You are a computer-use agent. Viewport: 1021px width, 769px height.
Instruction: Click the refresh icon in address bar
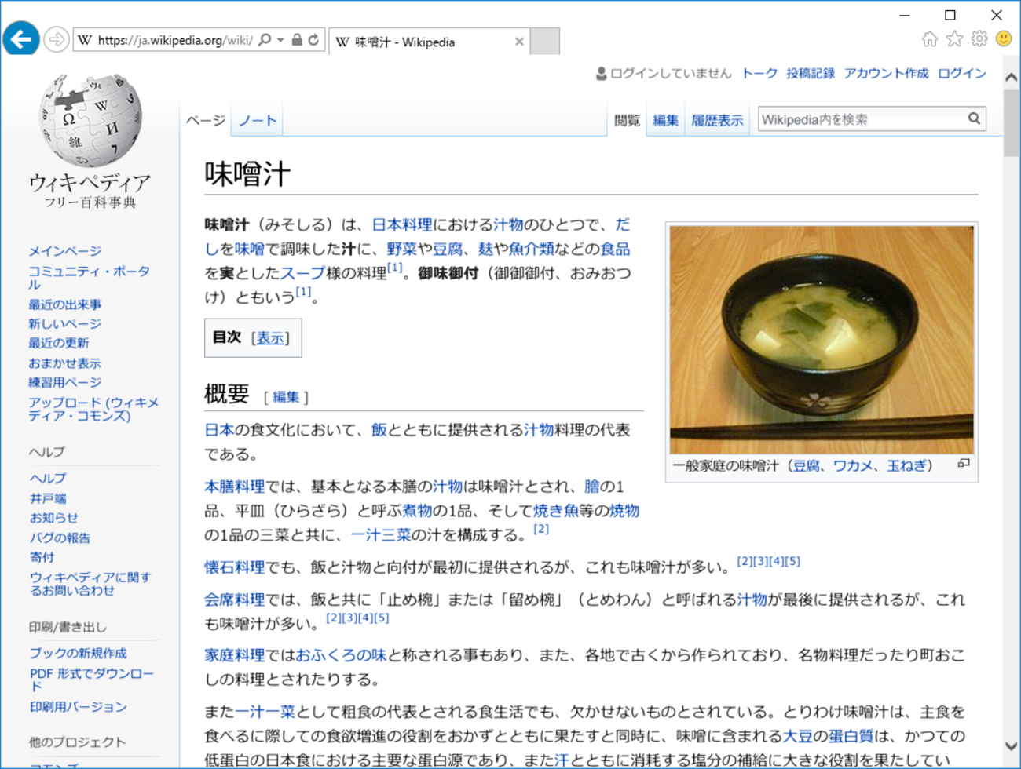(313, 40)
